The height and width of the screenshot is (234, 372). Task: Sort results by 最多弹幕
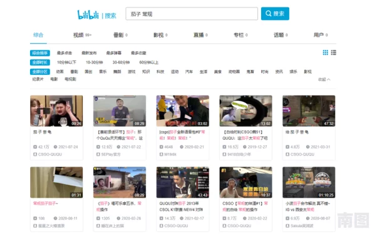(x=113, y=53)
